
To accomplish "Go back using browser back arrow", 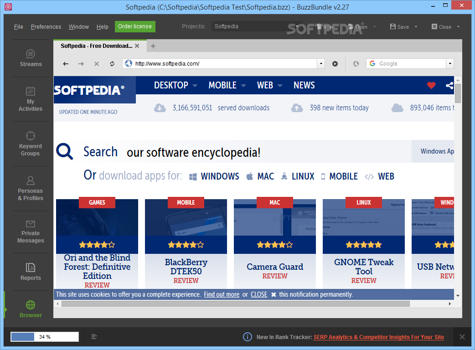I will pyautogui.click(x=66, y=64).
